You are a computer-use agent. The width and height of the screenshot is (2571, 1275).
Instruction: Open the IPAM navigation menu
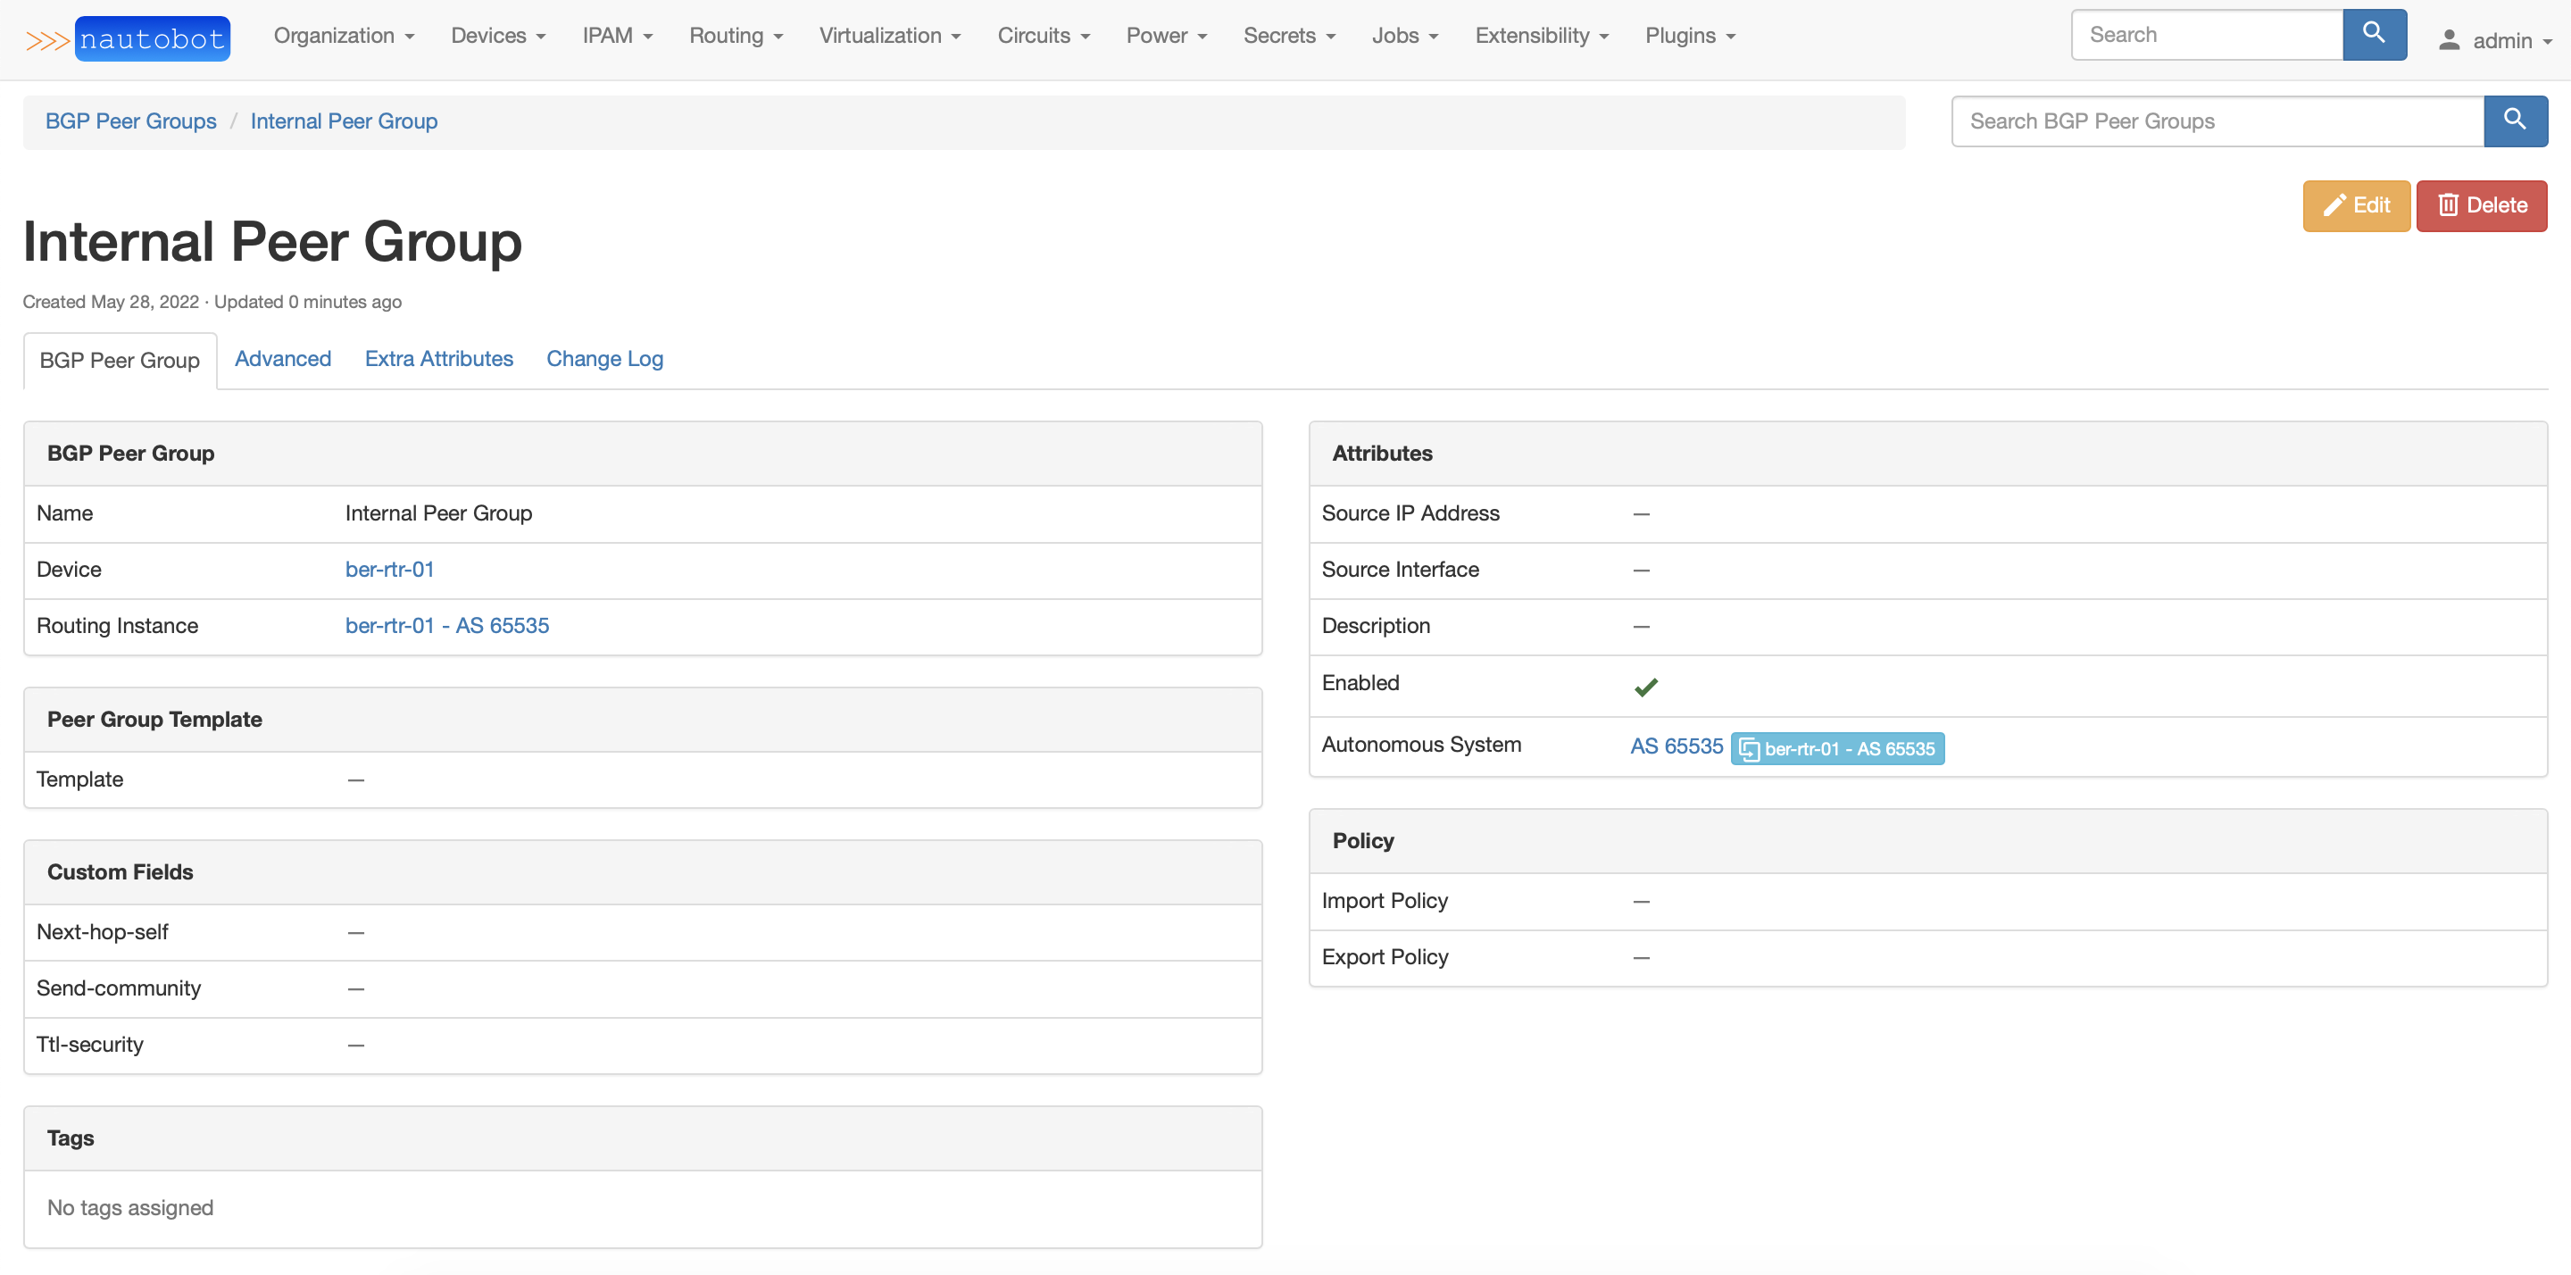617,36
